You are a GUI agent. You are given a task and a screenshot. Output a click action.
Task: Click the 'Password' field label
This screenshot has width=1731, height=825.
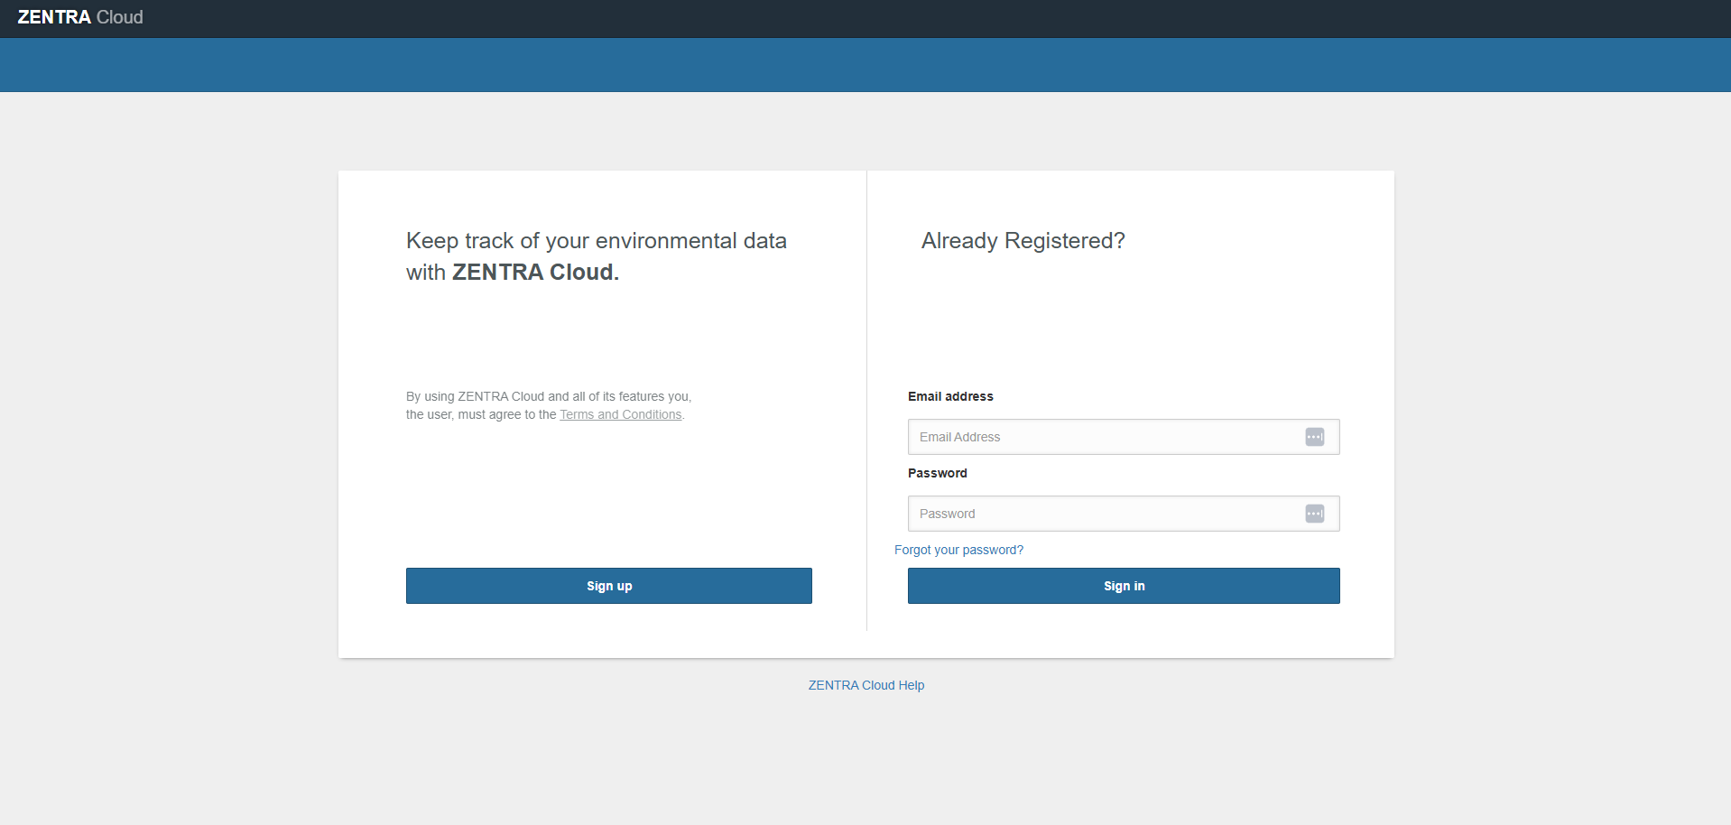point(937,473)
